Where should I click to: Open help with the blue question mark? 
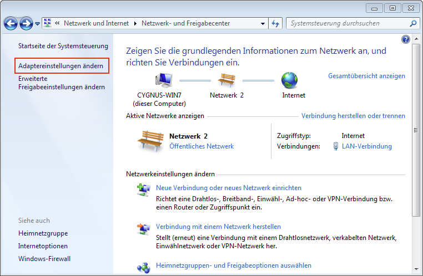click(x=405, y=39)
